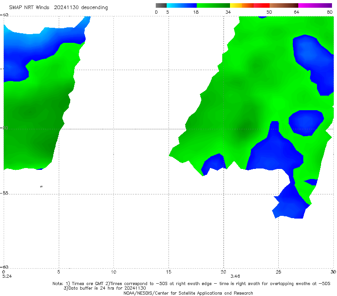
Task: Click the "-60" latitude axis label
Action: pos(4,267)
